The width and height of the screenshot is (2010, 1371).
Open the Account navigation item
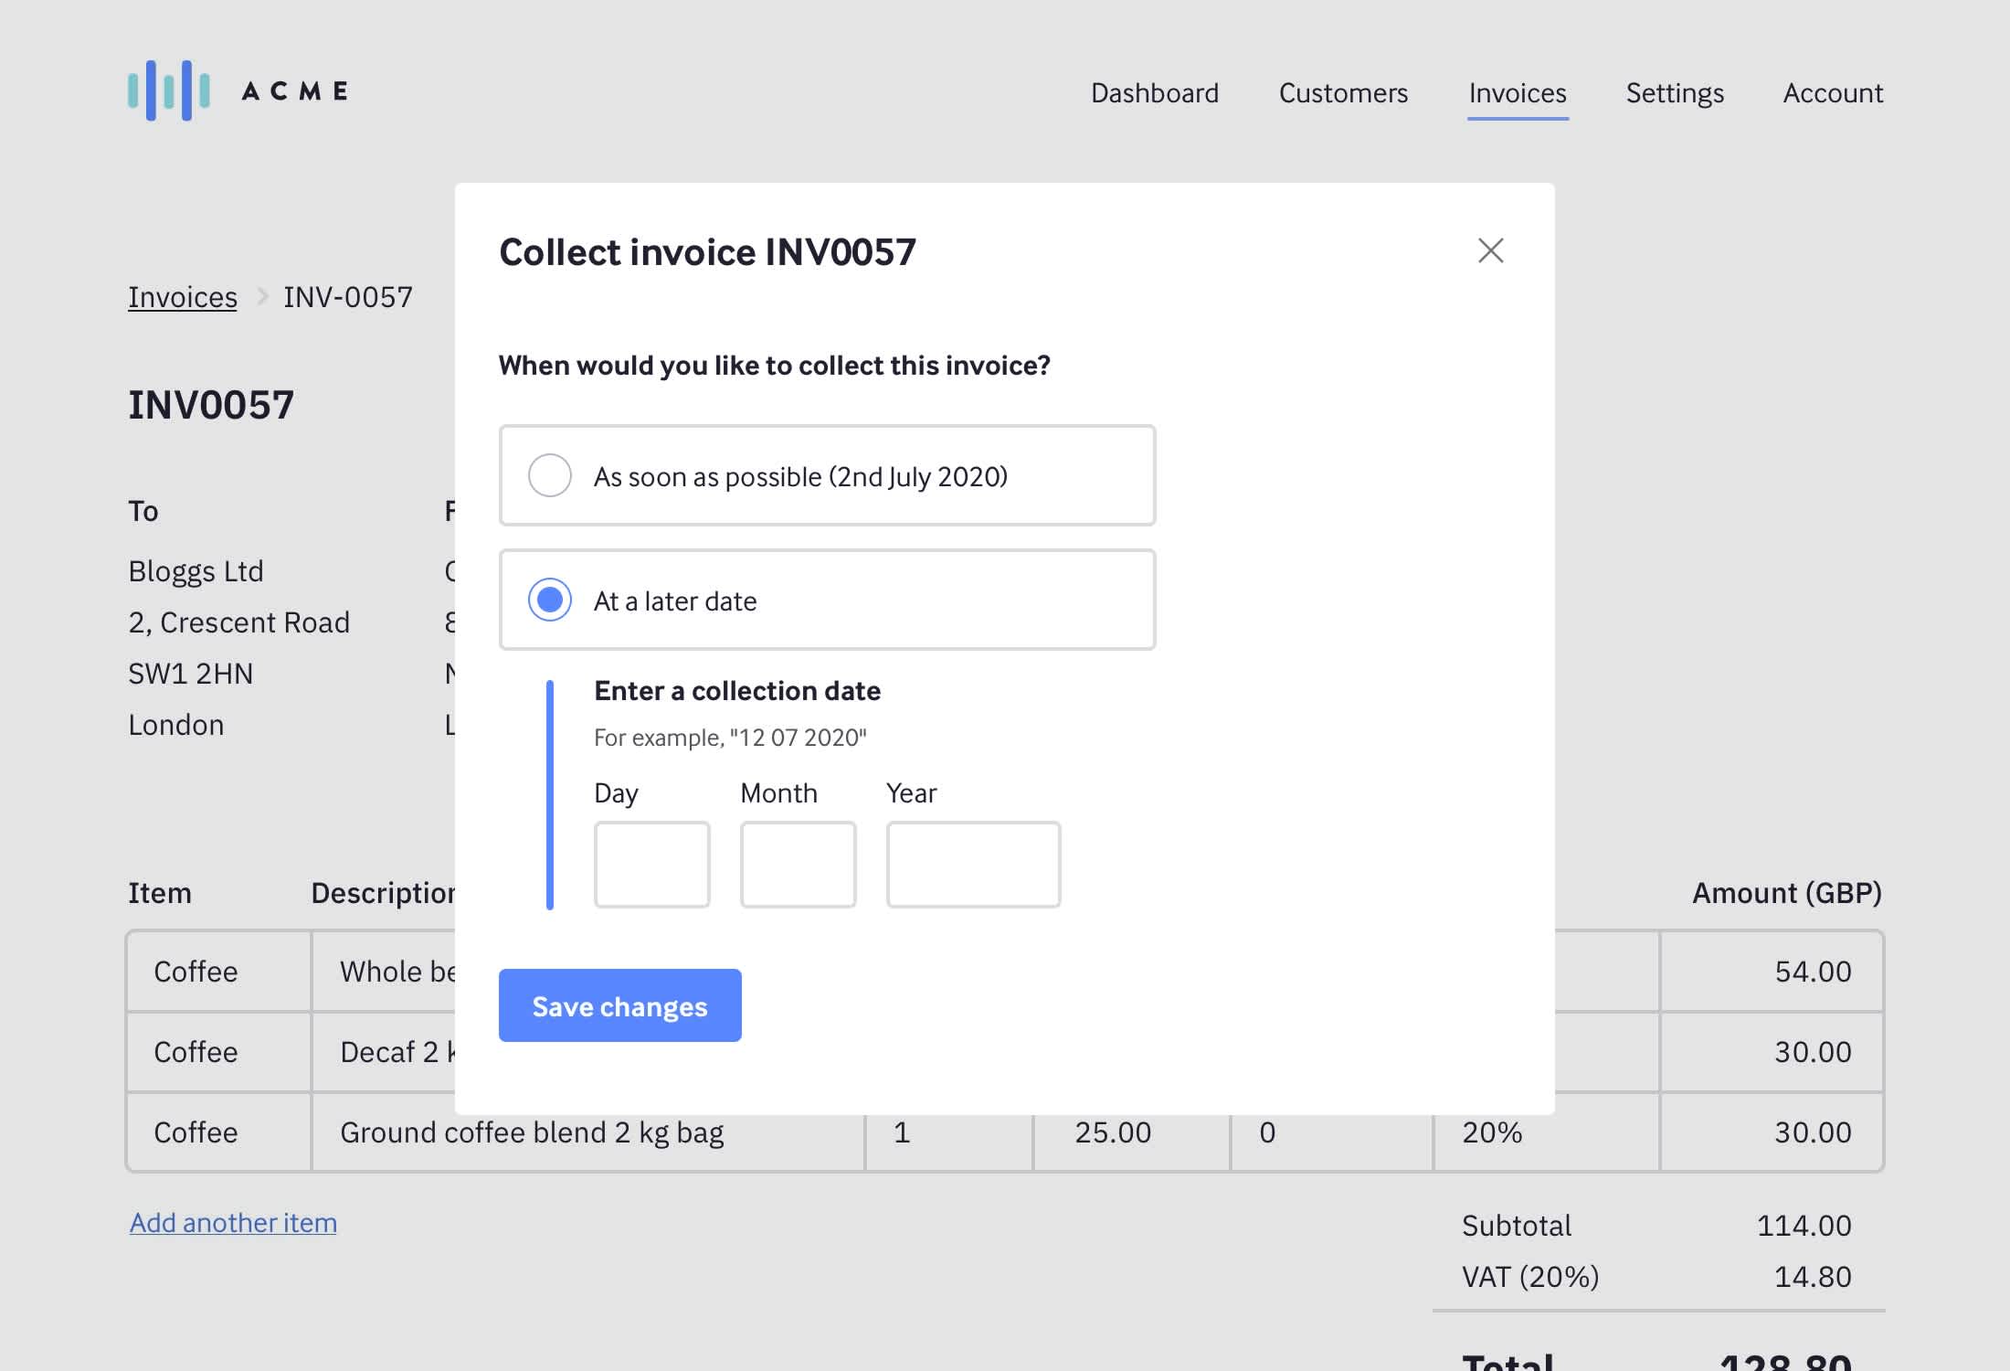(1833, 93)
